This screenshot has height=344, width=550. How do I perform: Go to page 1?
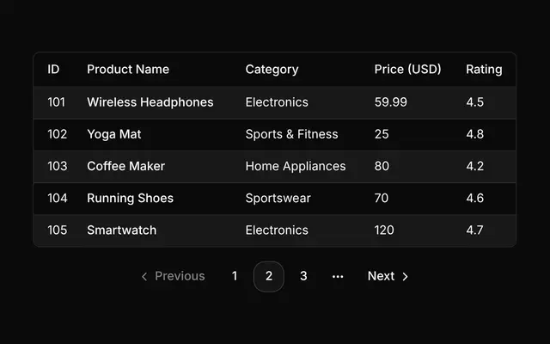[x=235, y=277]
